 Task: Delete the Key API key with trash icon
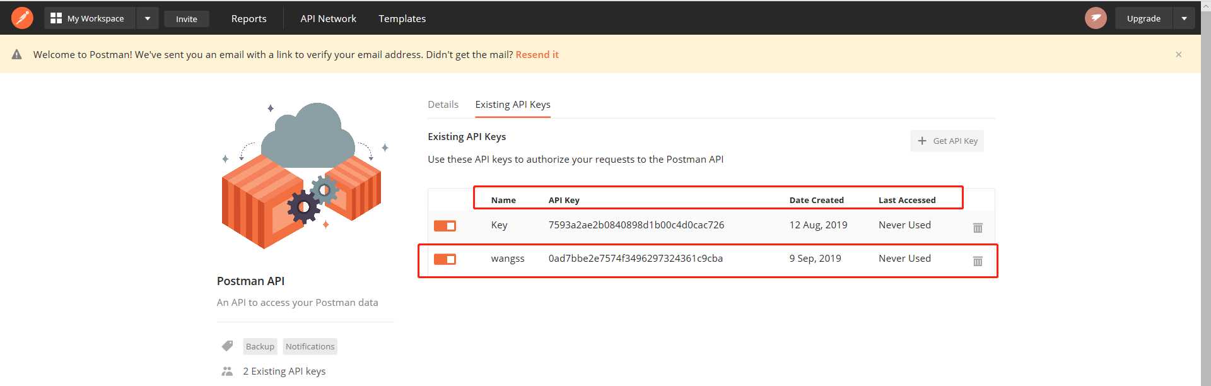click(978, 228)
